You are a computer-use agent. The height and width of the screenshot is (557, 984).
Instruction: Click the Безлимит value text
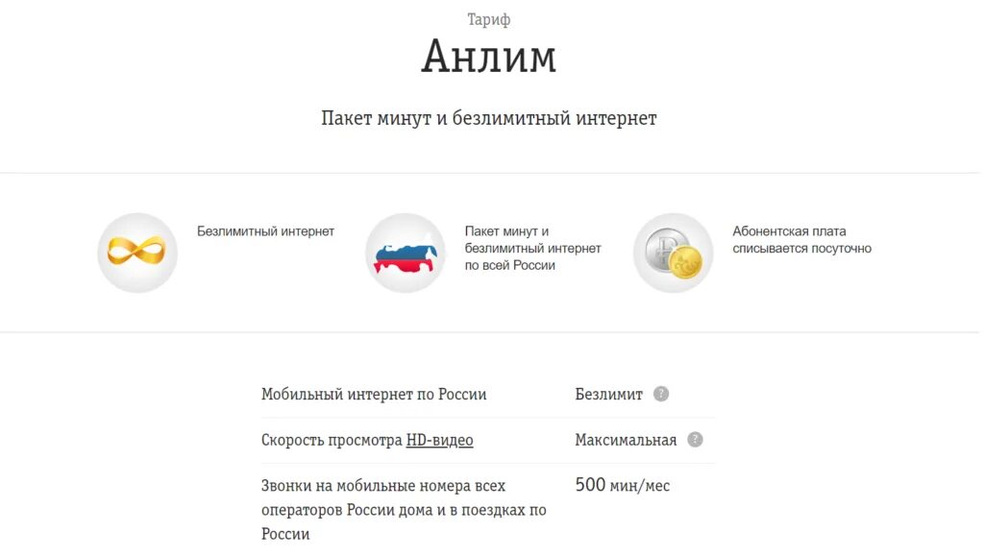(608, 395)
